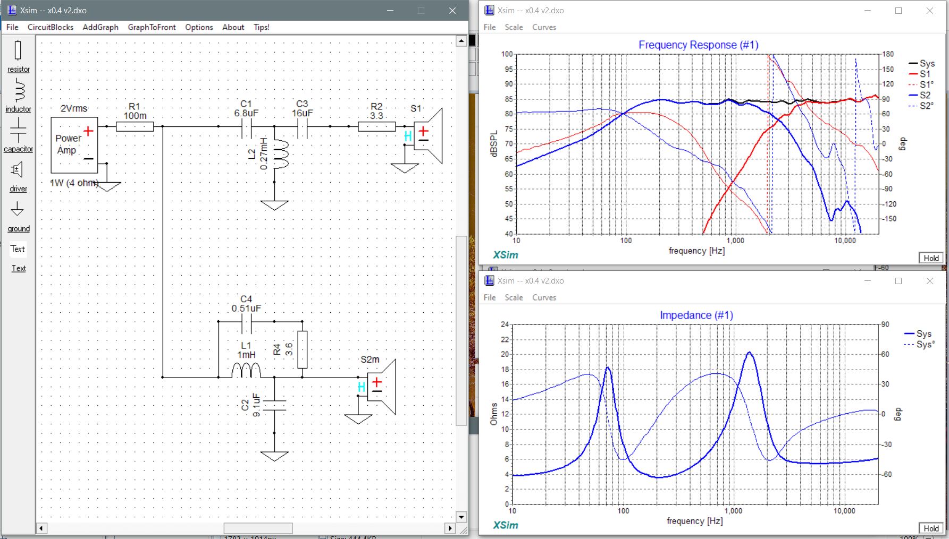Select capacitor C1 6.8uF symbol
The width and height of the screenshot is (949, 539).
point(247,127)
